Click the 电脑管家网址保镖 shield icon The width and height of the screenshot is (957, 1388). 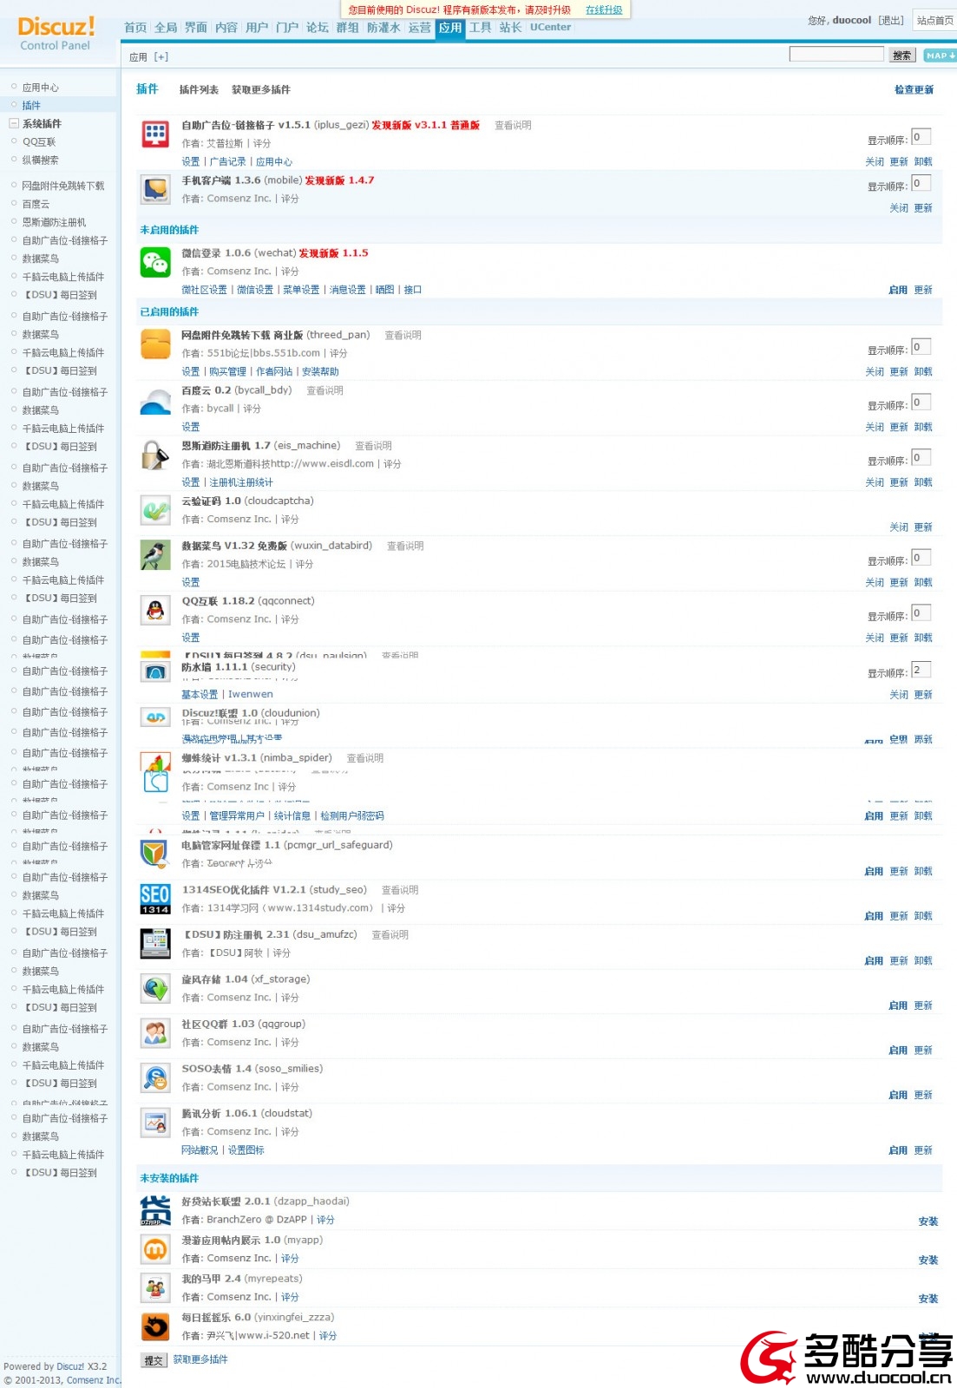coord(155,854)
